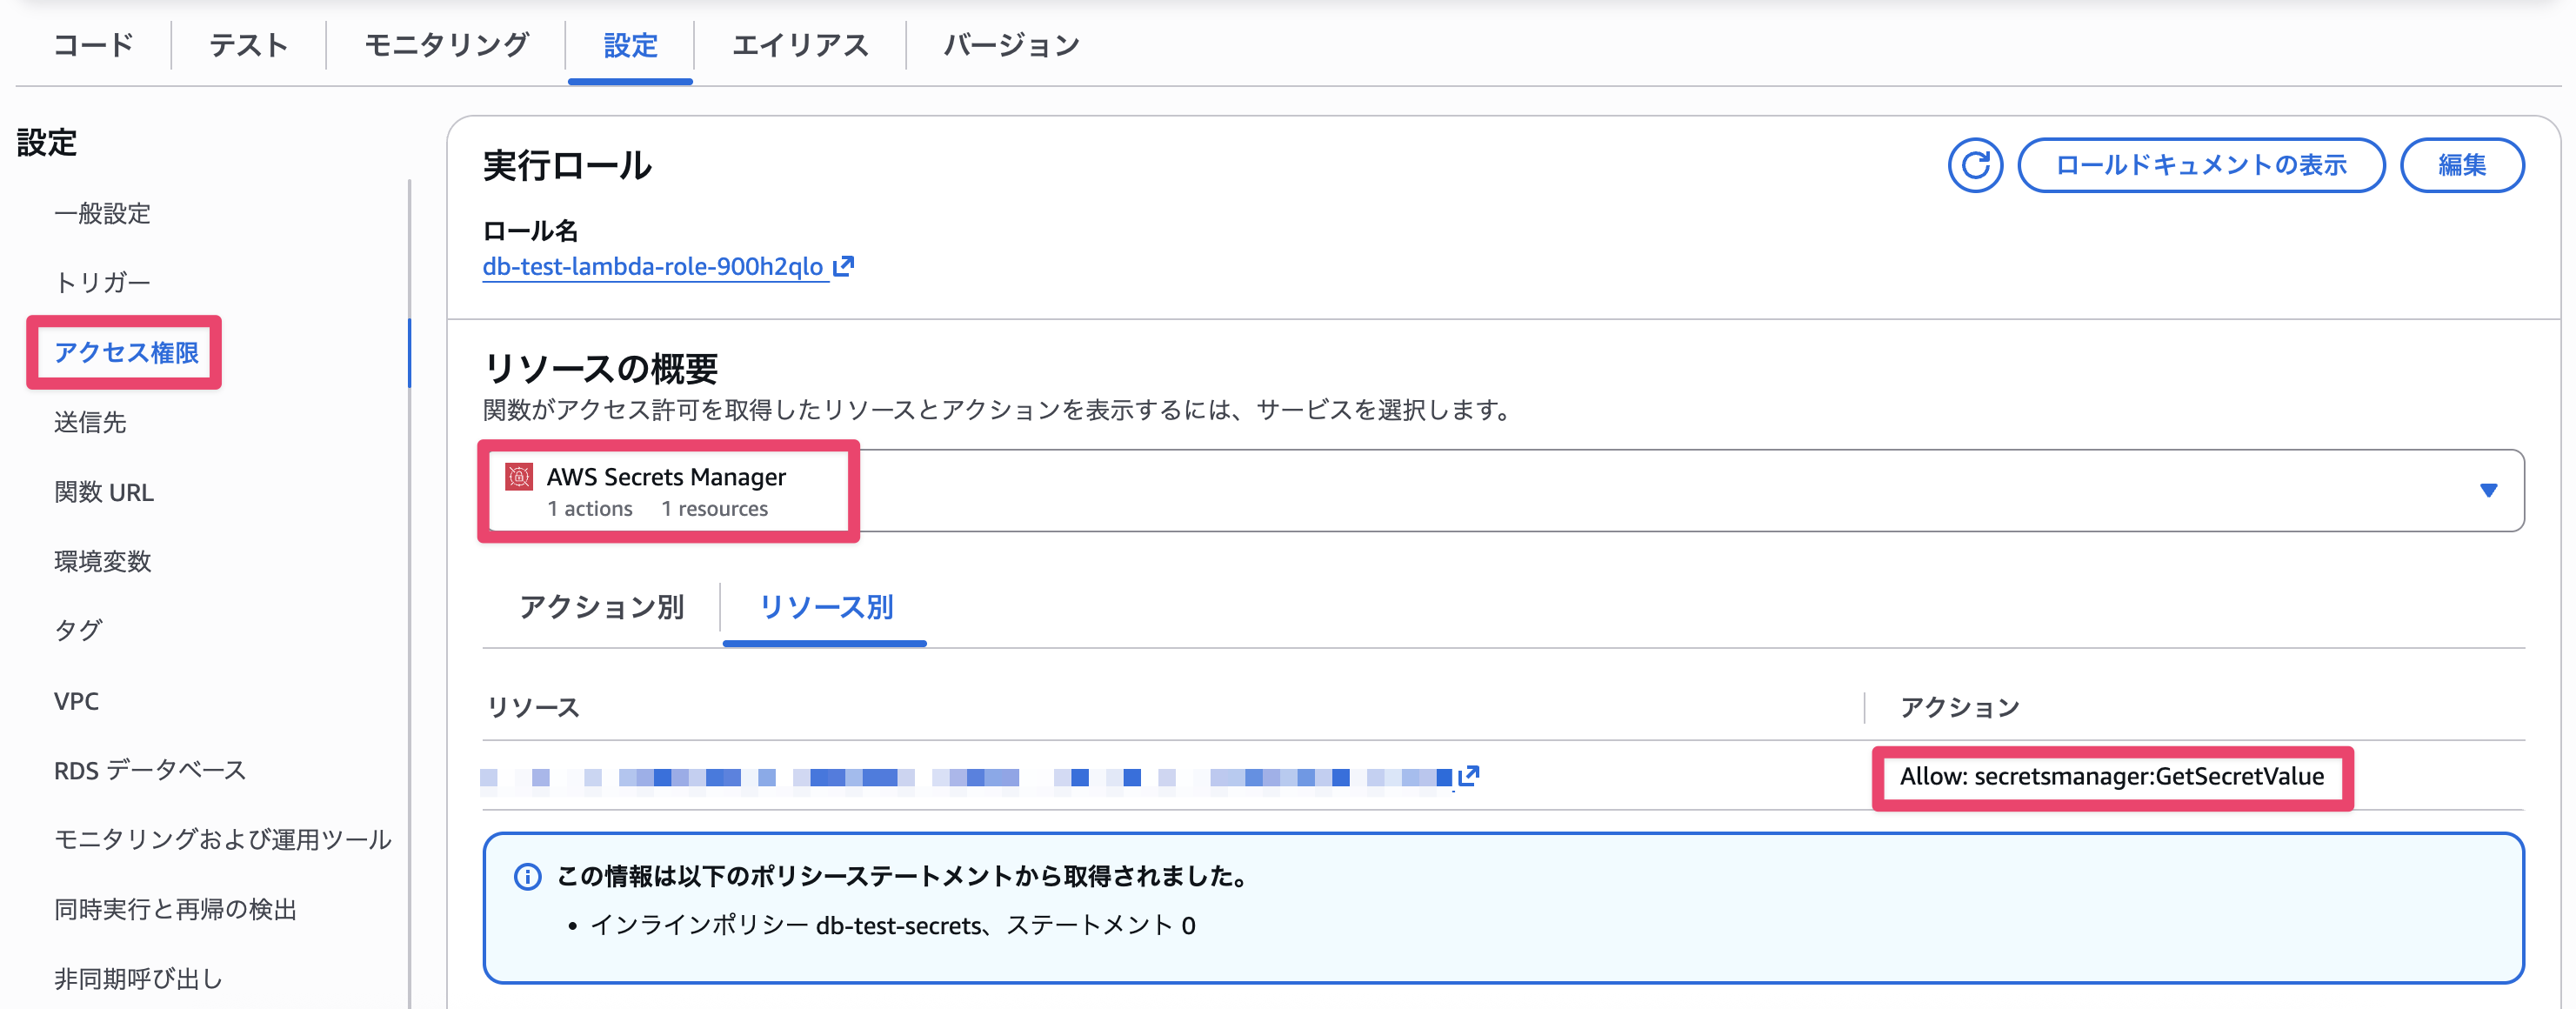The width and height of the screenshot is (2576, 1009).
Task: Select 関数 URL in settings sidebar
Action: [x=104, y=492]
